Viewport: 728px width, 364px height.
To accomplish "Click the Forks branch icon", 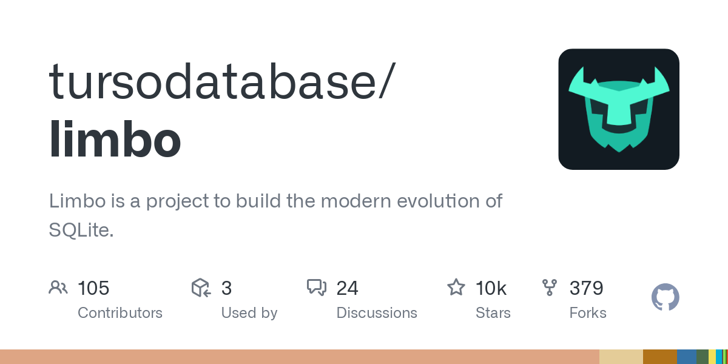I will click(550, 288).
